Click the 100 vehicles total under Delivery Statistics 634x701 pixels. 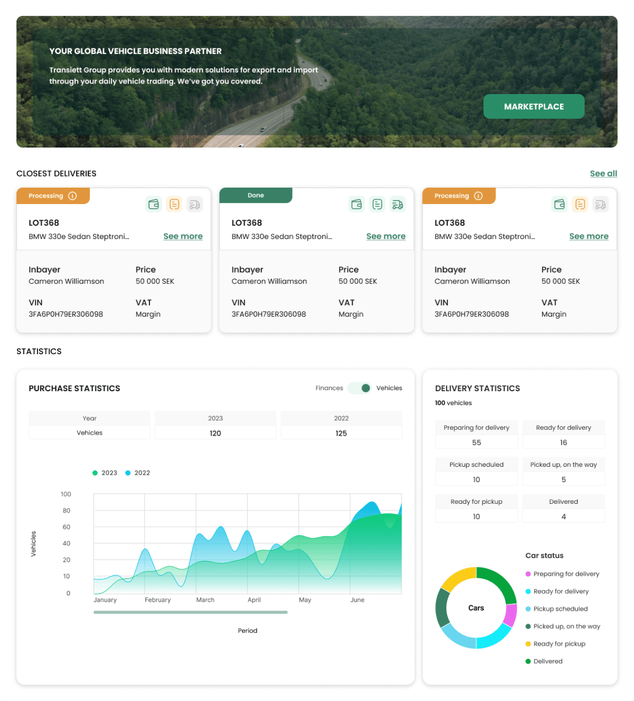(x=453, y=403)
